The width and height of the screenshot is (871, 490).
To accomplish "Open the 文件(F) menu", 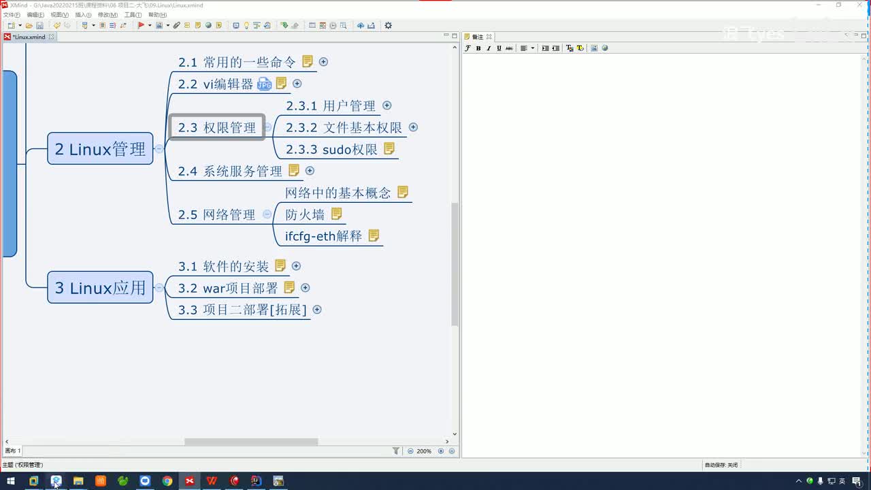I will point(12,14).
